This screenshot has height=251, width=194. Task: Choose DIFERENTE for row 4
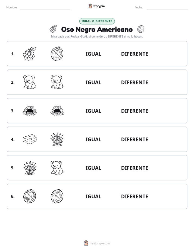point(134,139)
